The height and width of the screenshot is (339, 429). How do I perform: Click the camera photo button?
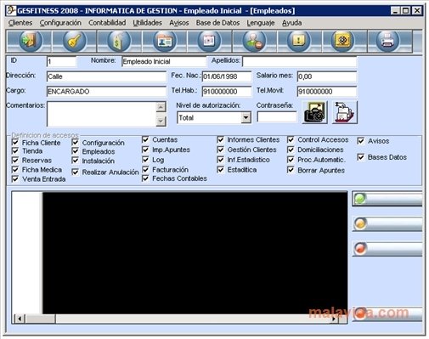[x=314, y=112]
